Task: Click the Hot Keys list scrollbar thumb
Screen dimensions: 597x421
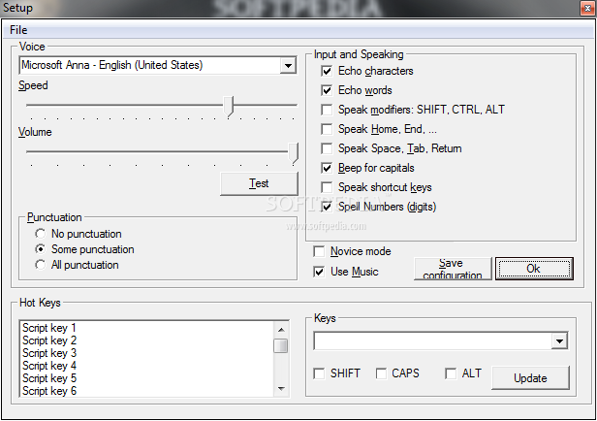Action: point(281,346)
